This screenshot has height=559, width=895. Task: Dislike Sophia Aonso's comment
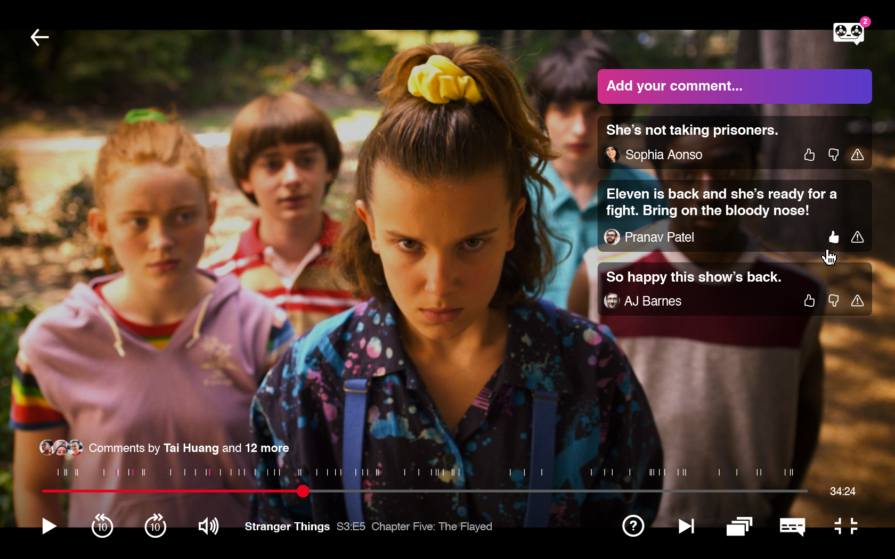pyautogui.click(x=833, y=155)
